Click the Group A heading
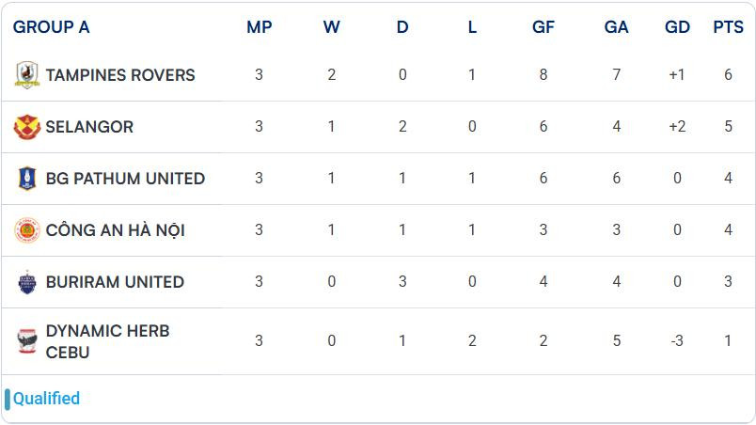 coord(52,27)
